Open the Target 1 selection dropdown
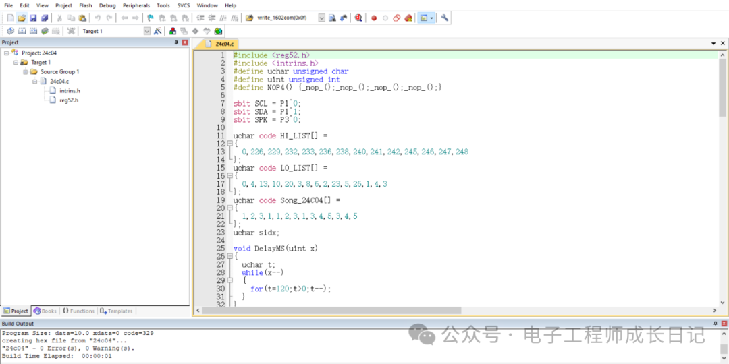Image resolution: width=729 pixels, height=364 pixels. point(147,31)
